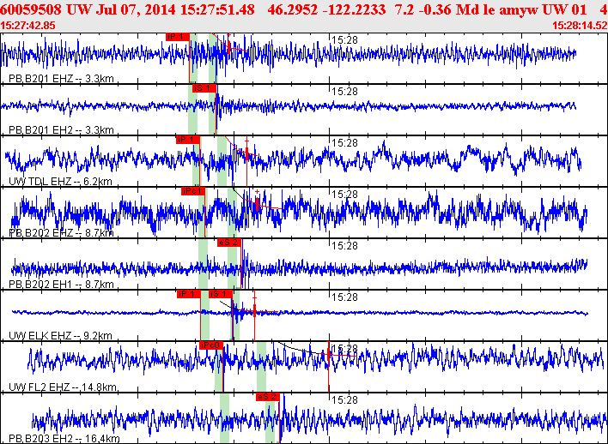The height and width of the screenshot is (444, 608).
Task: Click the 15:28 time tick on PB.B201 EHZ trace
Action: click(x=344, y=40)
